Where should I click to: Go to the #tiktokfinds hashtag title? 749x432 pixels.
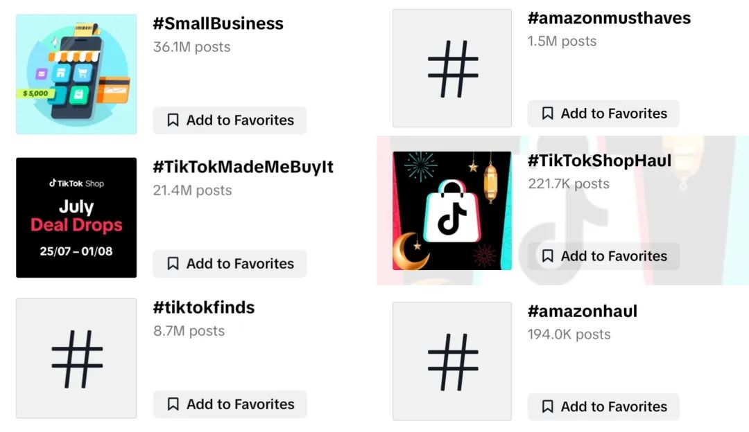[x=204, y=307]
